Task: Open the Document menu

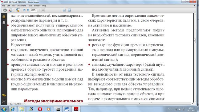Action: (x=22, y=6)
